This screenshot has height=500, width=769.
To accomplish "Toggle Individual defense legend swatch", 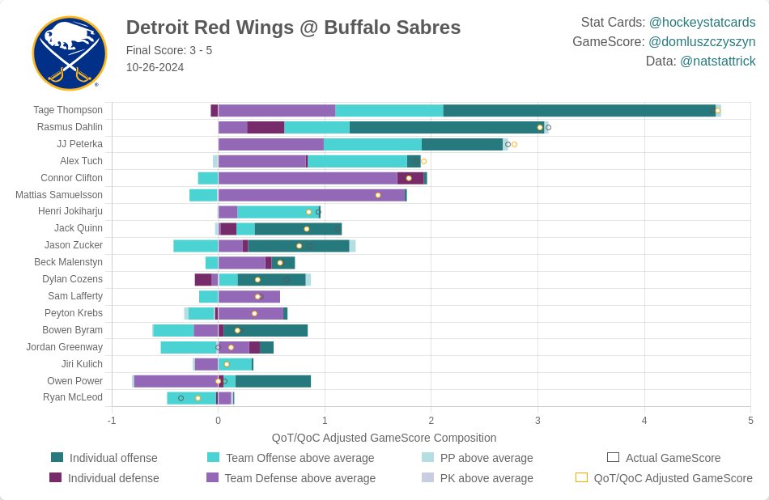I will point(57,478).
